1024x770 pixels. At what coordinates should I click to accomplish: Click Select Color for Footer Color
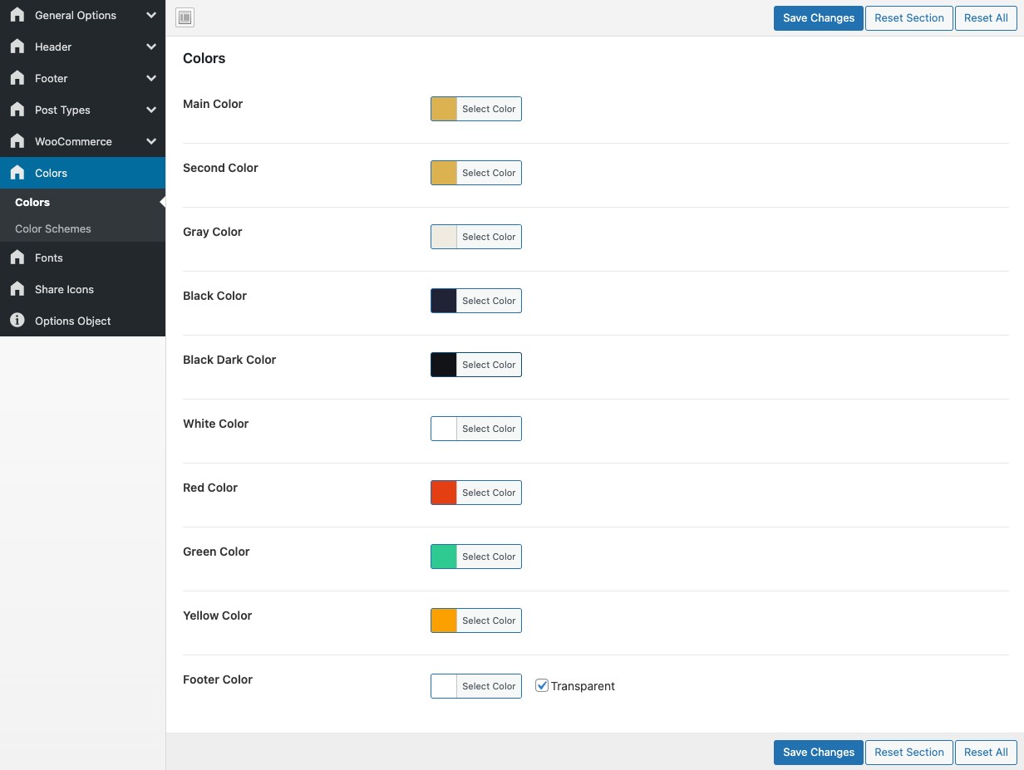(489, 686)
